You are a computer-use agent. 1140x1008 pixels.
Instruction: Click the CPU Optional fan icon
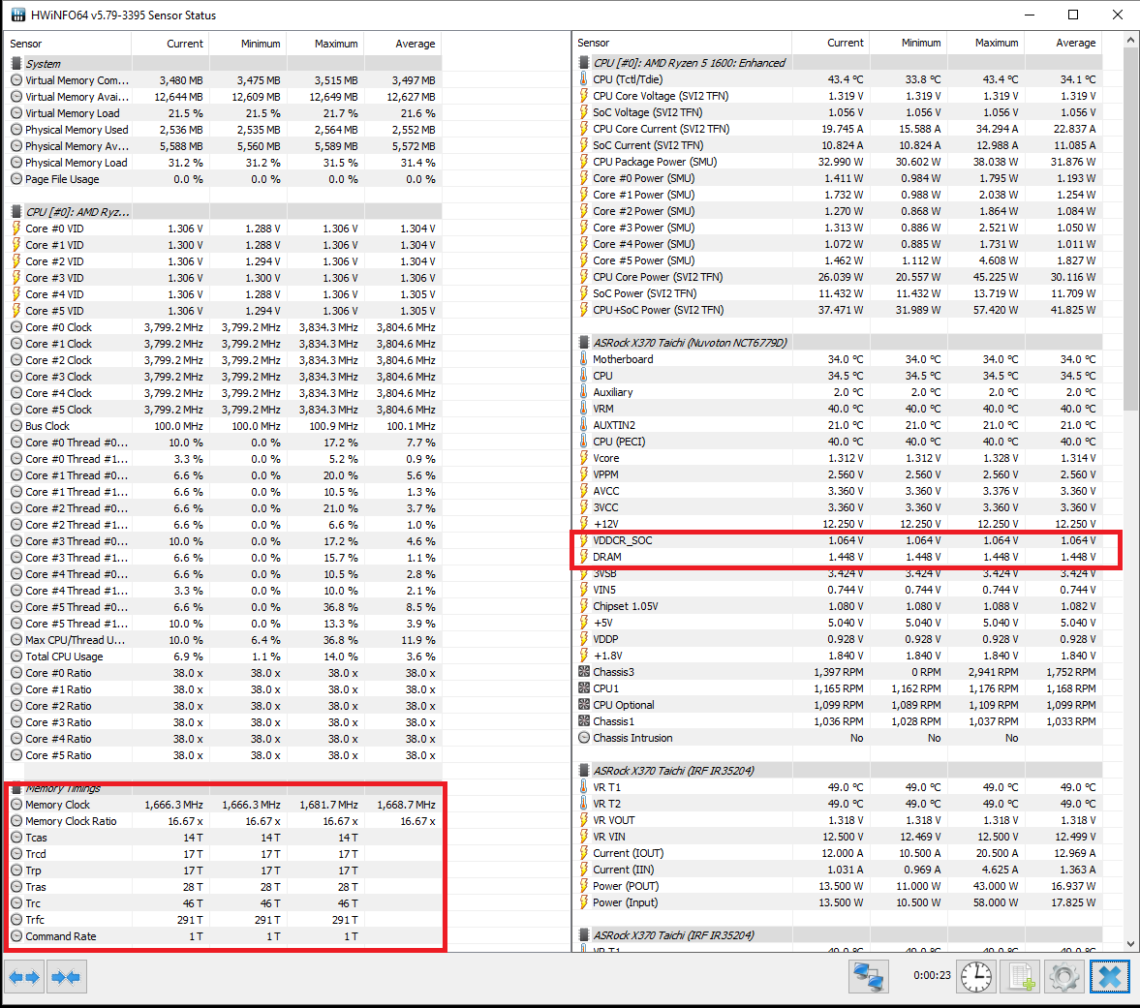pos(583,705)
